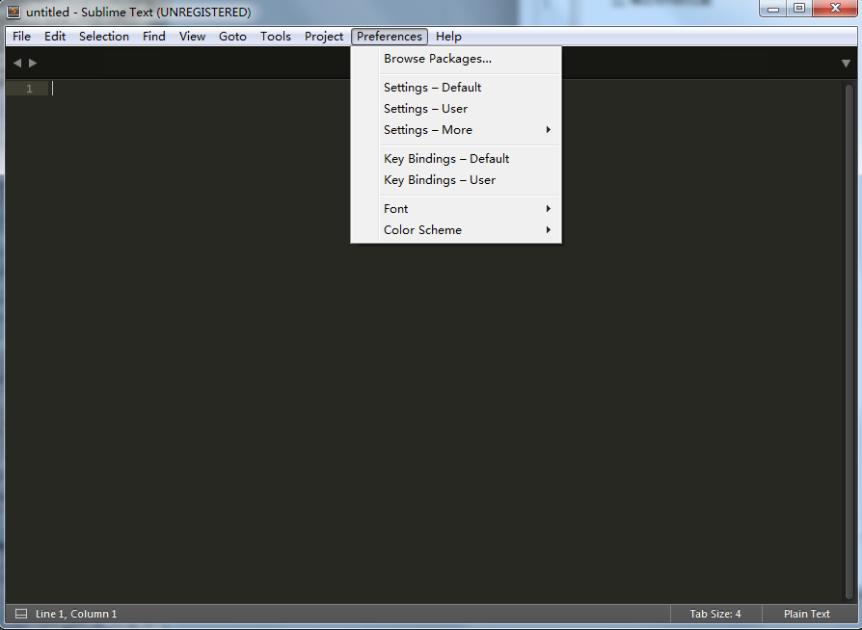862x630 pixels.
Task: Minimize the Sublime Text window
Action: pyautogui.click(x=773, y=9)
